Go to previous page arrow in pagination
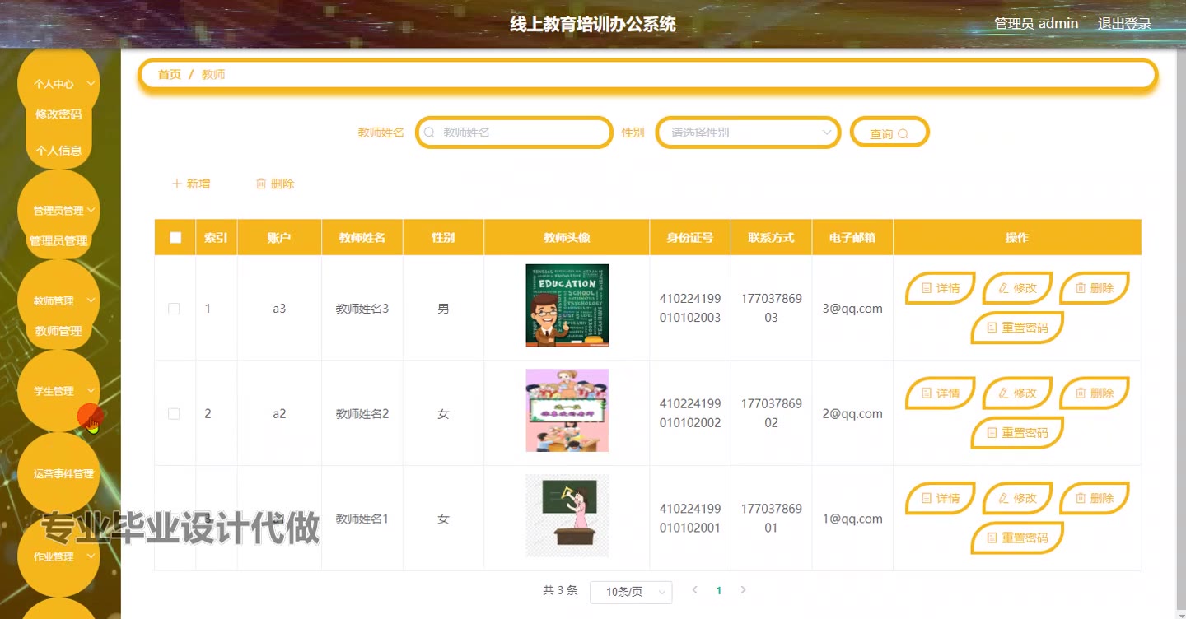The height and width of the screenshot is (619, 1186). (694, 590)
